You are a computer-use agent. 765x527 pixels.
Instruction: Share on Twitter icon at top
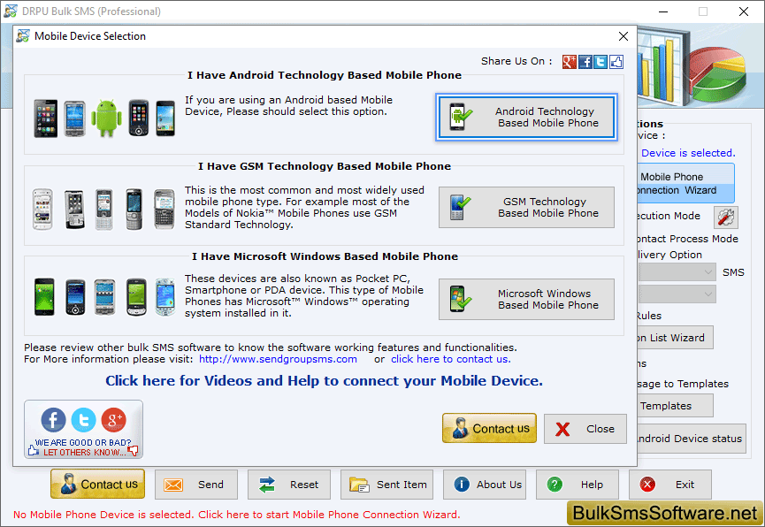[x=601, y=62]
